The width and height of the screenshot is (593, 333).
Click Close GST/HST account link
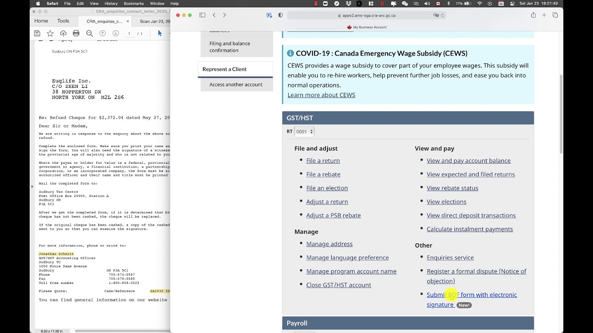(x=339, y=285)
